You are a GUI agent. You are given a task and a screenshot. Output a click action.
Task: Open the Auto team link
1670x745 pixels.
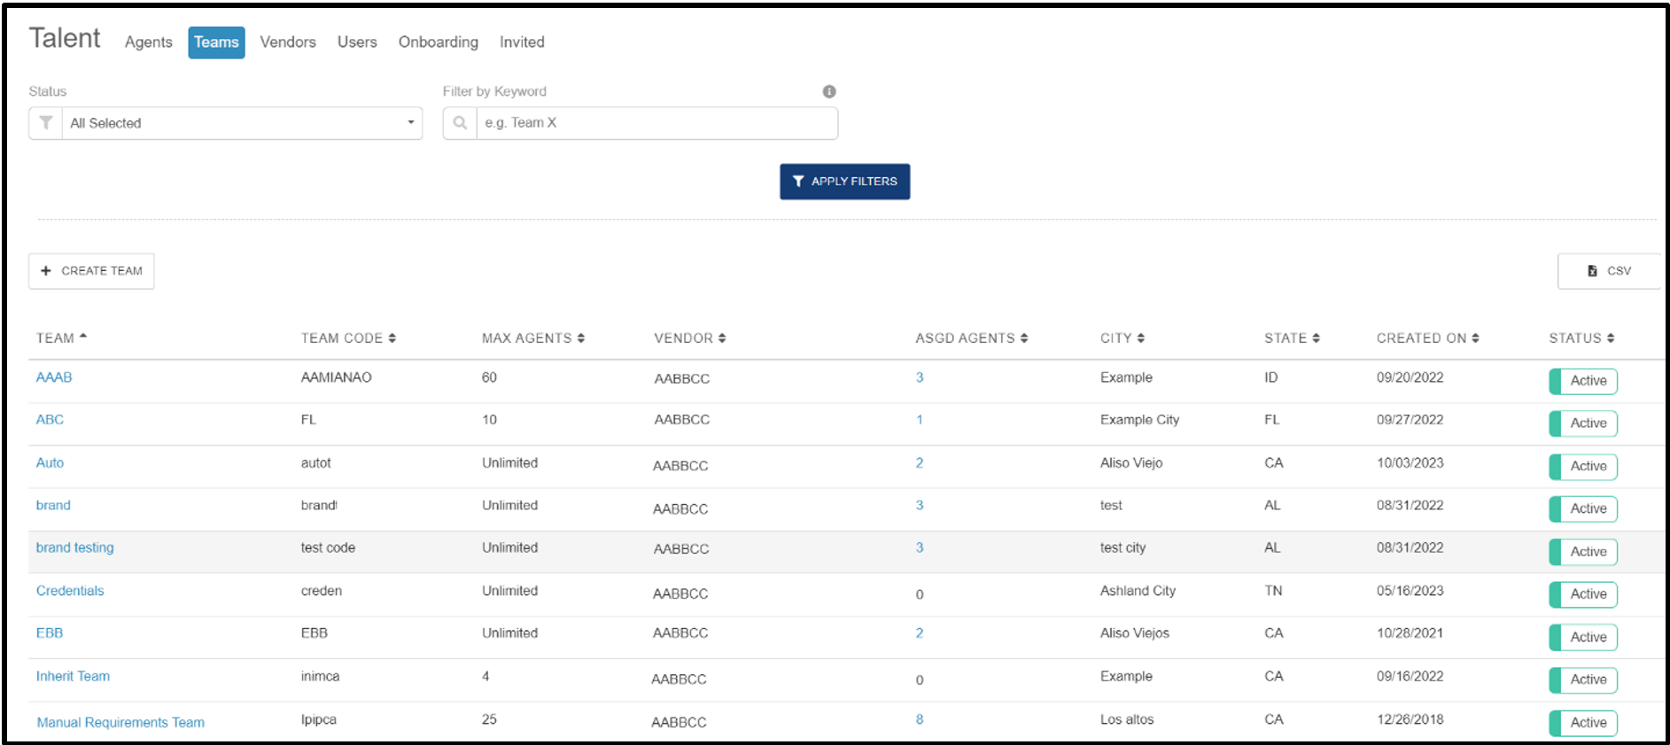coord(50,462)
